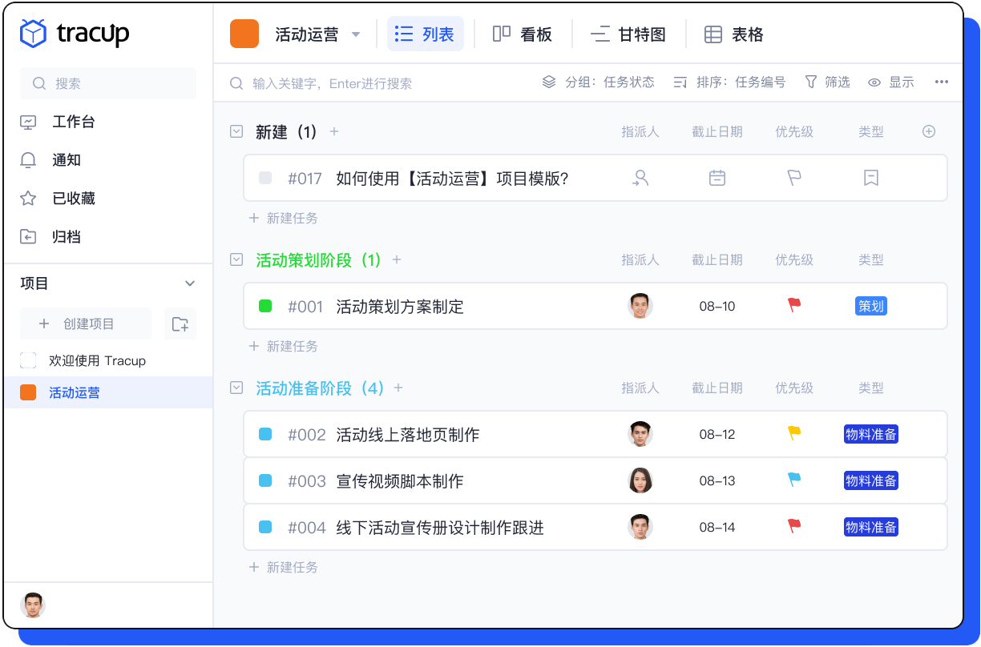The height and width of the screenshot is (647, 981).
Task: Click the assignee icon on task #017
Action: [640, 178]
